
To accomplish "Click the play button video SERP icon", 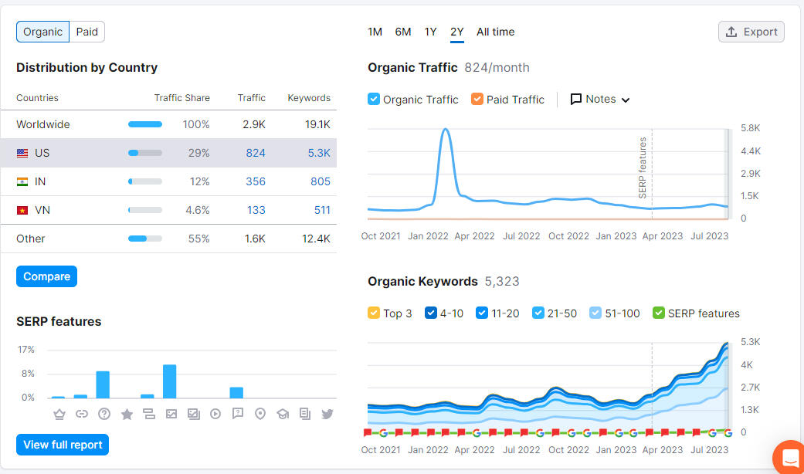I will [215, 414].
